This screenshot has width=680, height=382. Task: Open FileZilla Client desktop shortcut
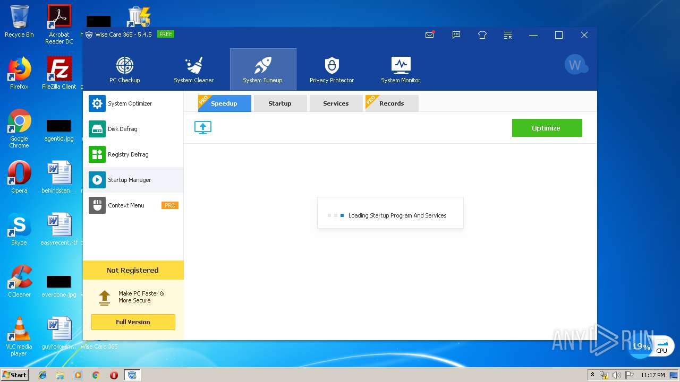pos(59,73)
